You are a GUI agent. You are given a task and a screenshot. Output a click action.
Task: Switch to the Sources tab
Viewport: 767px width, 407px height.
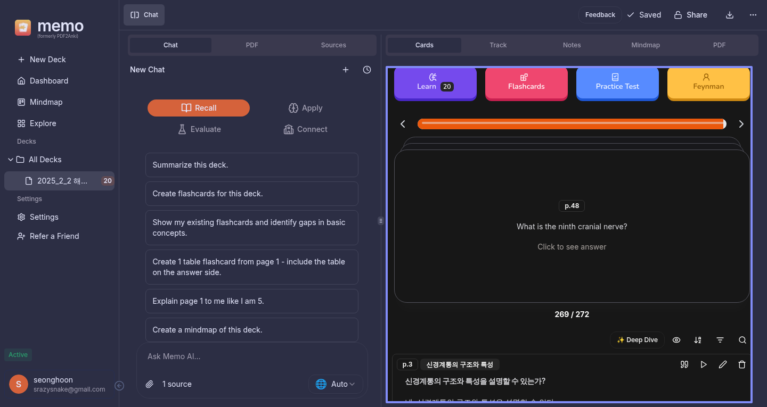333,45
